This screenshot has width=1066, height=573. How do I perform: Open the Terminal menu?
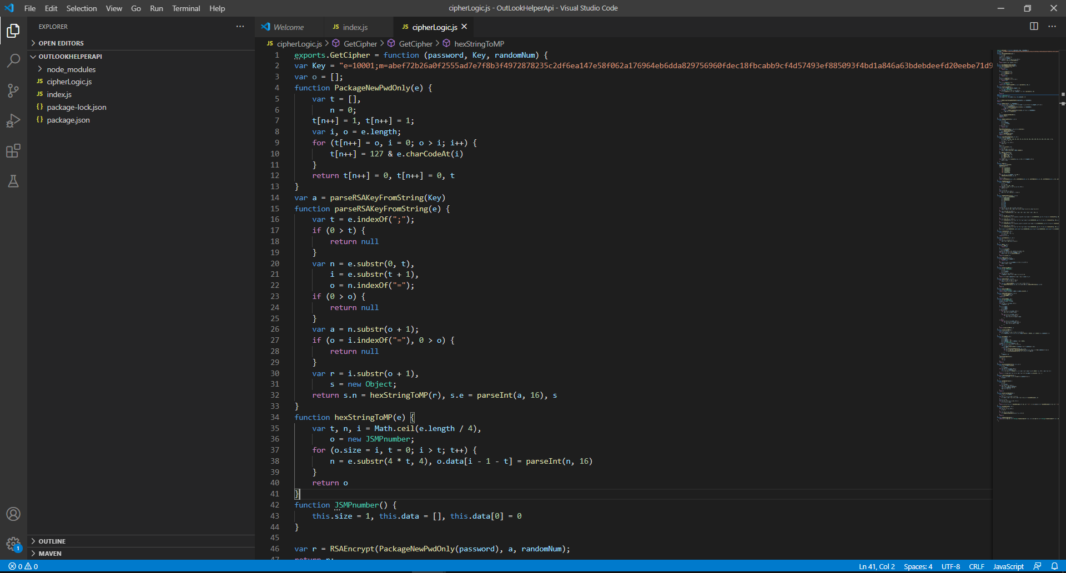click(x=185, y=8)
